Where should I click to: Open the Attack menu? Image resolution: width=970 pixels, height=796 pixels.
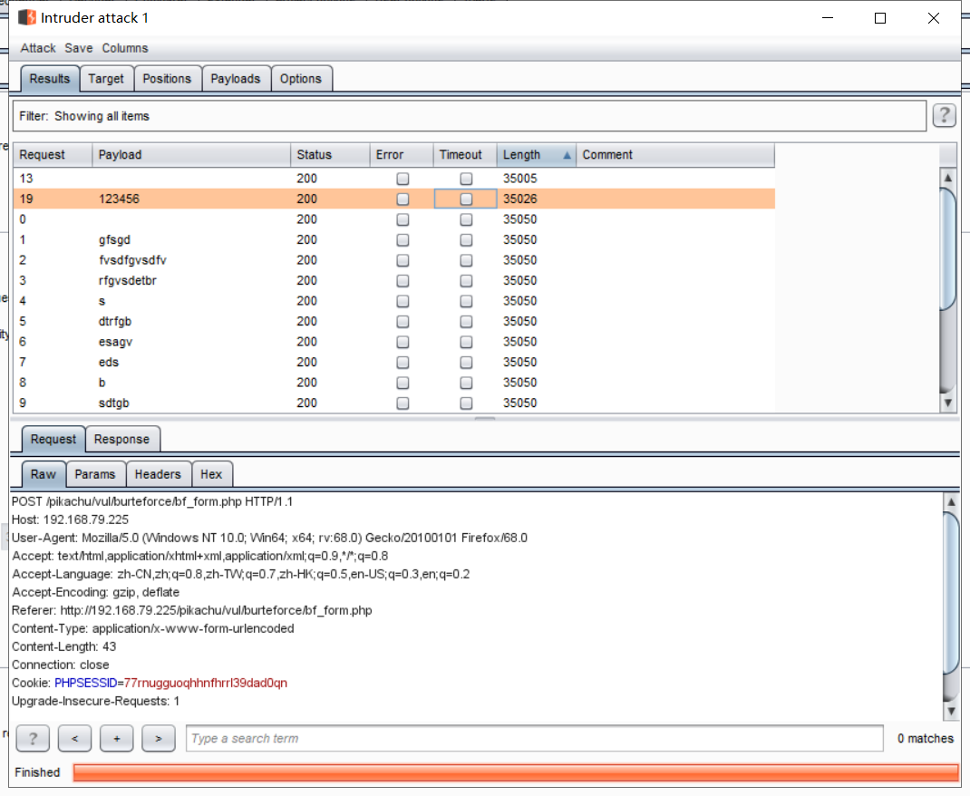[38, 48]
